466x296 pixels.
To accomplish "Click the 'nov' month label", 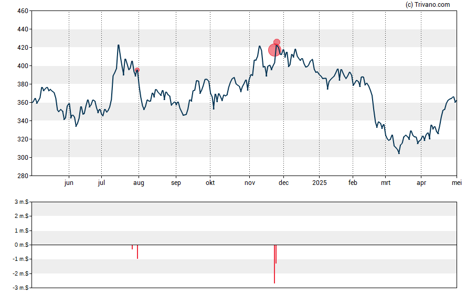I will (250, 183).
